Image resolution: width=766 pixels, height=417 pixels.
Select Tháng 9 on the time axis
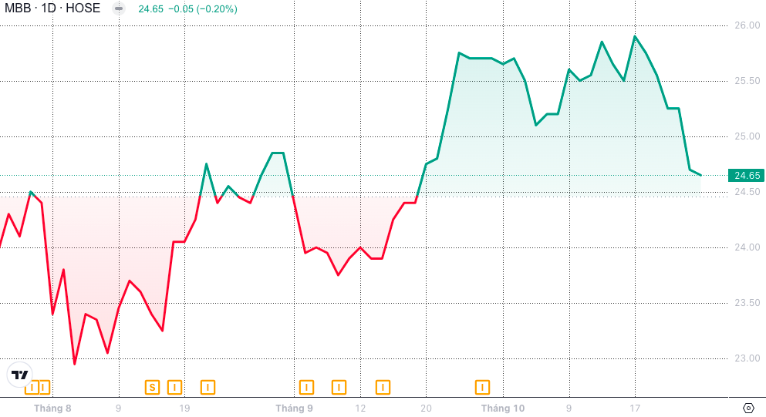[294, 408]
